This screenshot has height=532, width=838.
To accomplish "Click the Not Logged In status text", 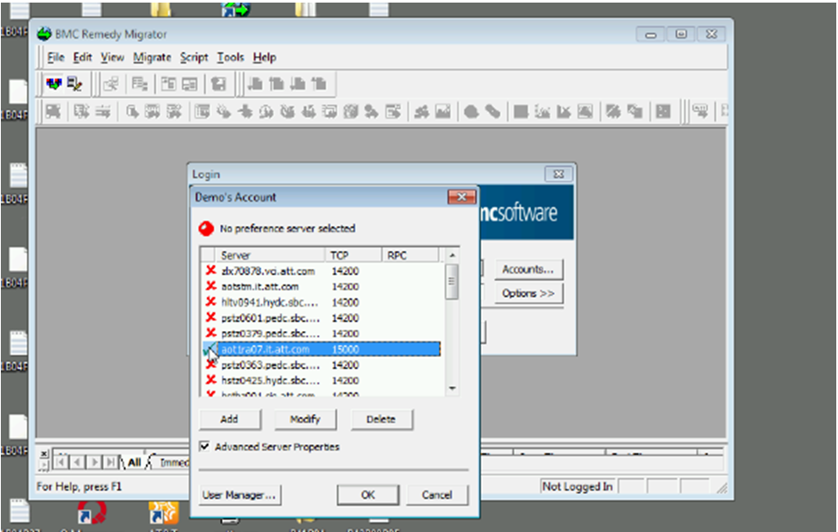I will (x=577, y=486).
